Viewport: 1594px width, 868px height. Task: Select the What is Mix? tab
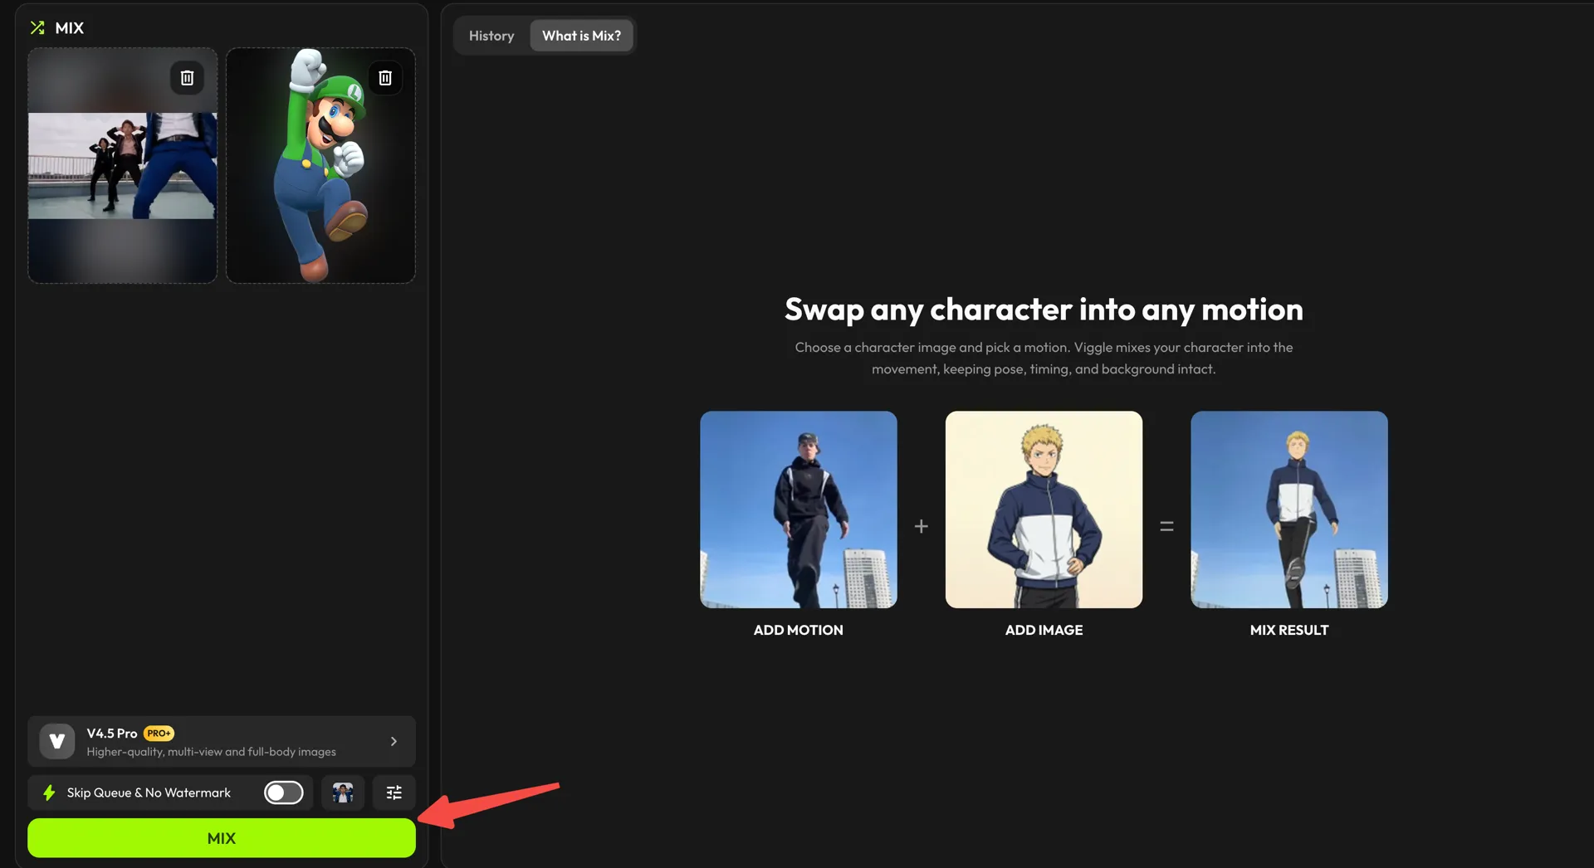tap(581, 36)
